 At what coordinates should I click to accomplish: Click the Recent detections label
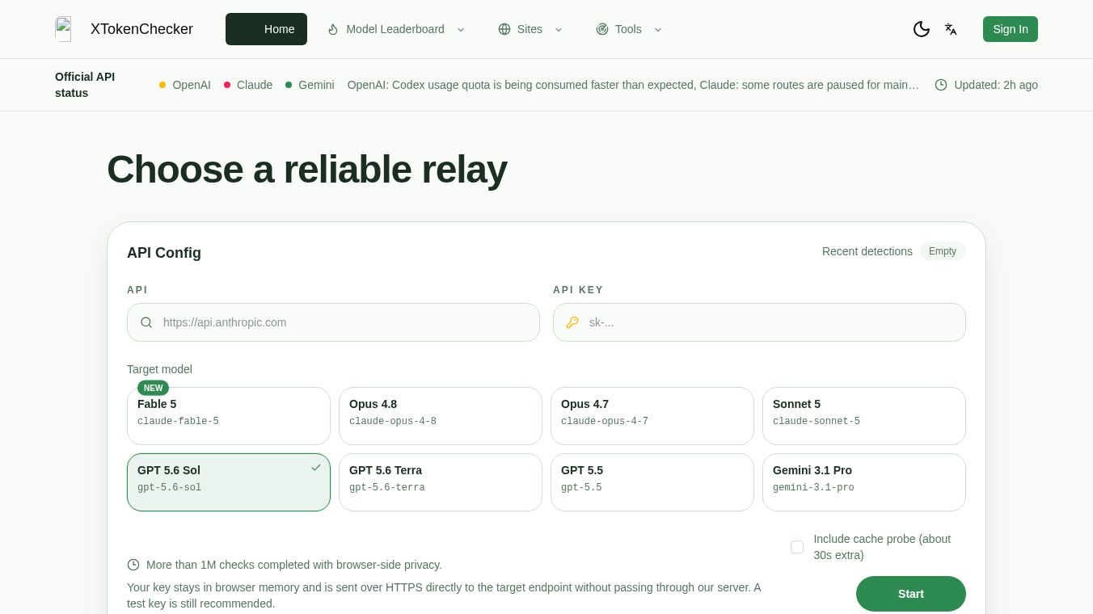[867, 251]
